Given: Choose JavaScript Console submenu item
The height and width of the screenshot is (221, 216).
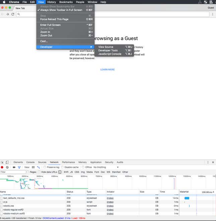Looking at the screenshot, I should pos(114,54).
